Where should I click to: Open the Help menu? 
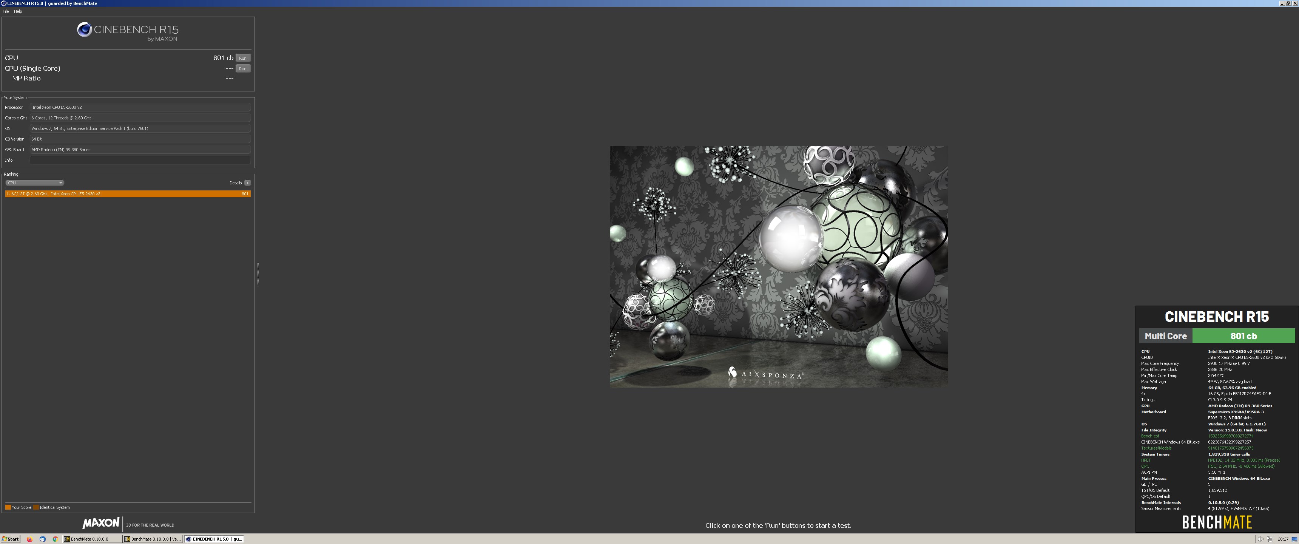pyautogui.click(x=18, y=11)
